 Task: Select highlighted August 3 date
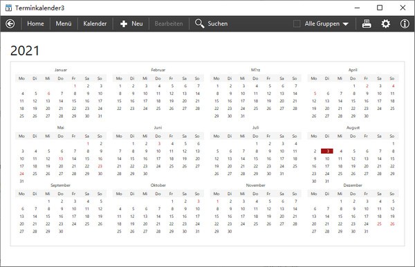pyautogui.click(x=327, y=151)
